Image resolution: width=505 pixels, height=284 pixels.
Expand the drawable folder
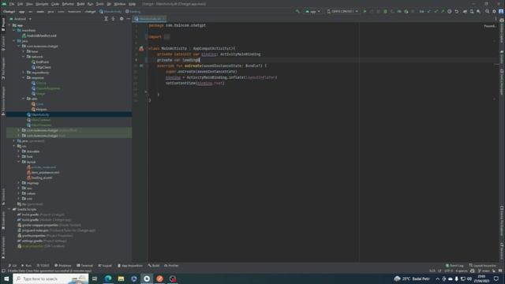19,151
